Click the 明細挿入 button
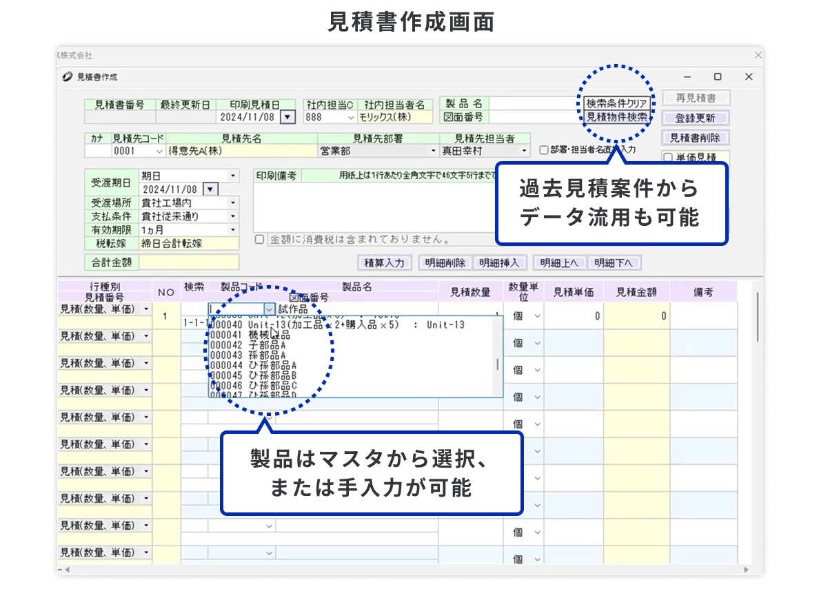Viewport: 819px width, 593px height. 499,263
